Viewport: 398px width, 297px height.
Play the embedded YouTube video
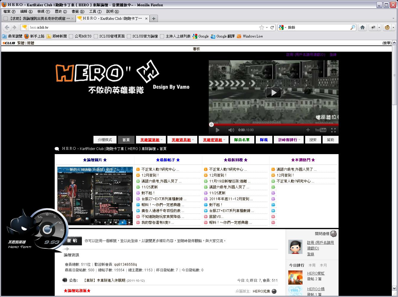pyautogui.click(x=274, y=93)
